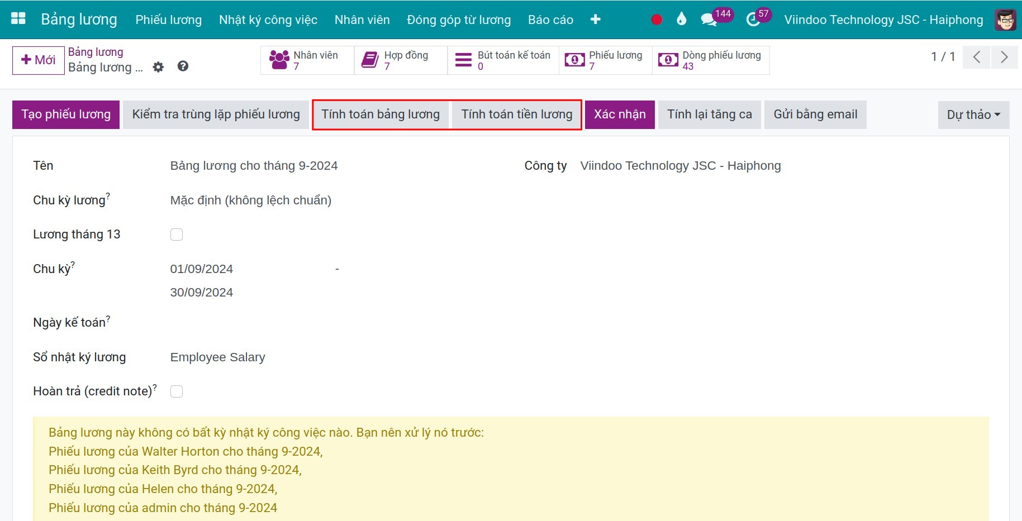Click the 1 / 1 pager counter
This screenshot has width=1022, height=521.
pos(943,57)
